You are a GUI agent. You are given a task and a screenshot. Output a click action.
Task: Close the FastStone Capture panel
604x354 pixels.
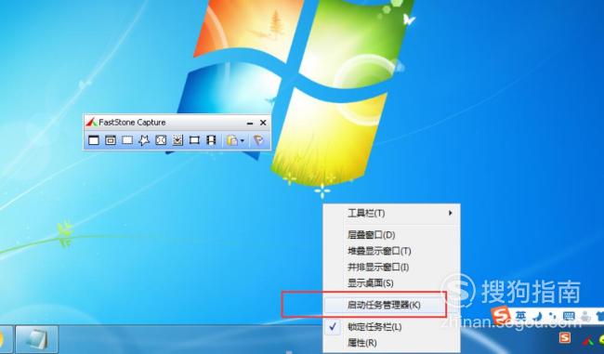tap(263, 123)
